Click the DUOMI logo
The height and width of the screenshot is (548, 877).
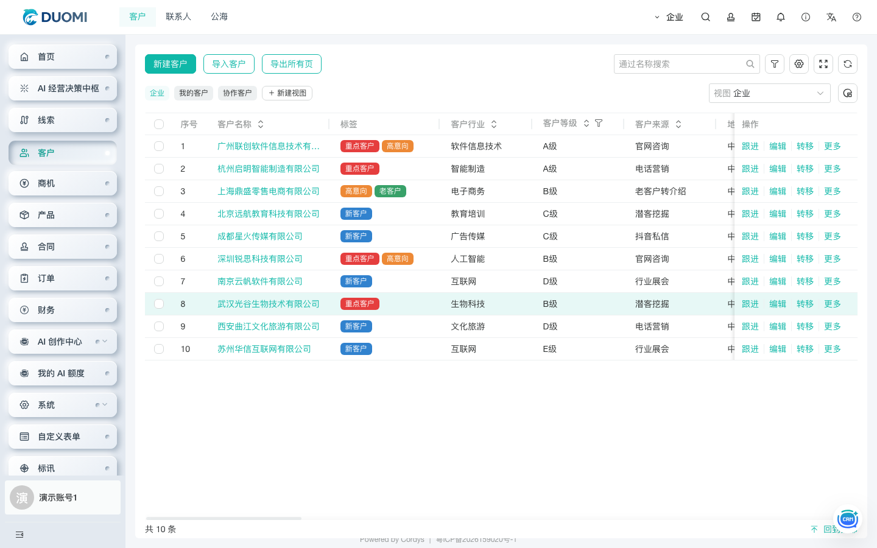(x=55, y=17)
